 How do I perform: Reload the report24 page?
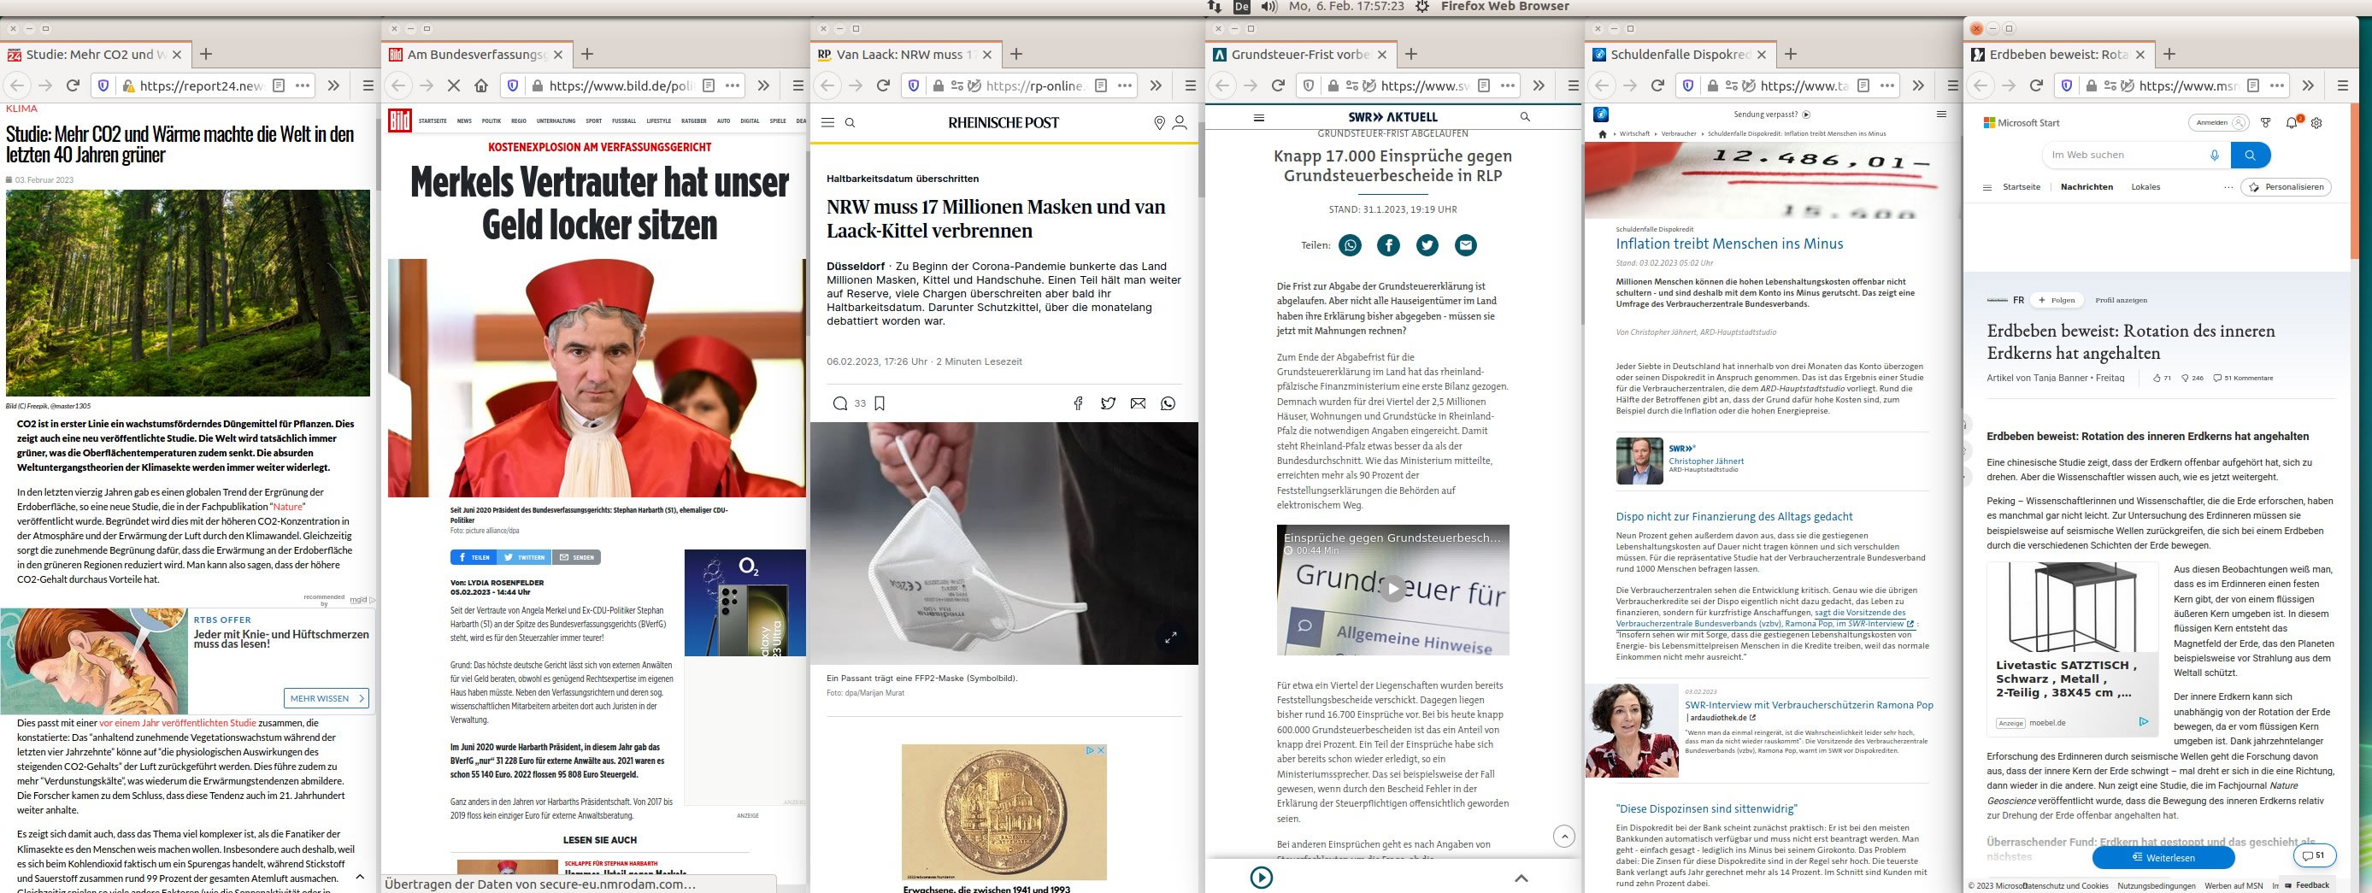73,85
